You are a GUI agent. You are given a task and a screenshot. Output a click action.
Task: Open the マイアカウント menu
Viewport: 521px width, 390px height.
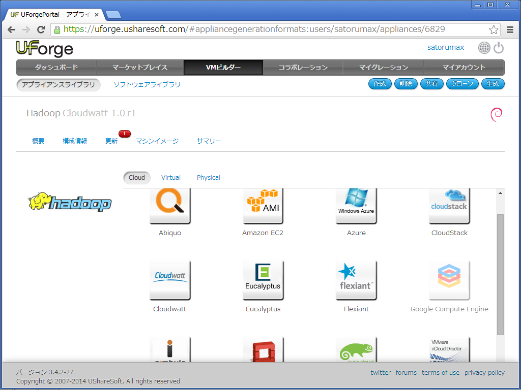click(x=464, y=68)
